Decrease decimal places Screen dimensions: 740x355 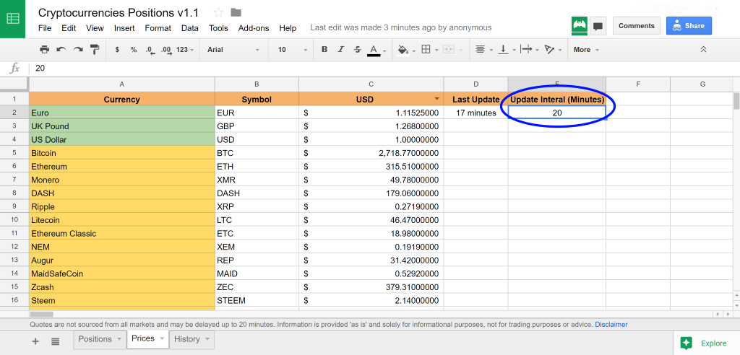[150, 50]
